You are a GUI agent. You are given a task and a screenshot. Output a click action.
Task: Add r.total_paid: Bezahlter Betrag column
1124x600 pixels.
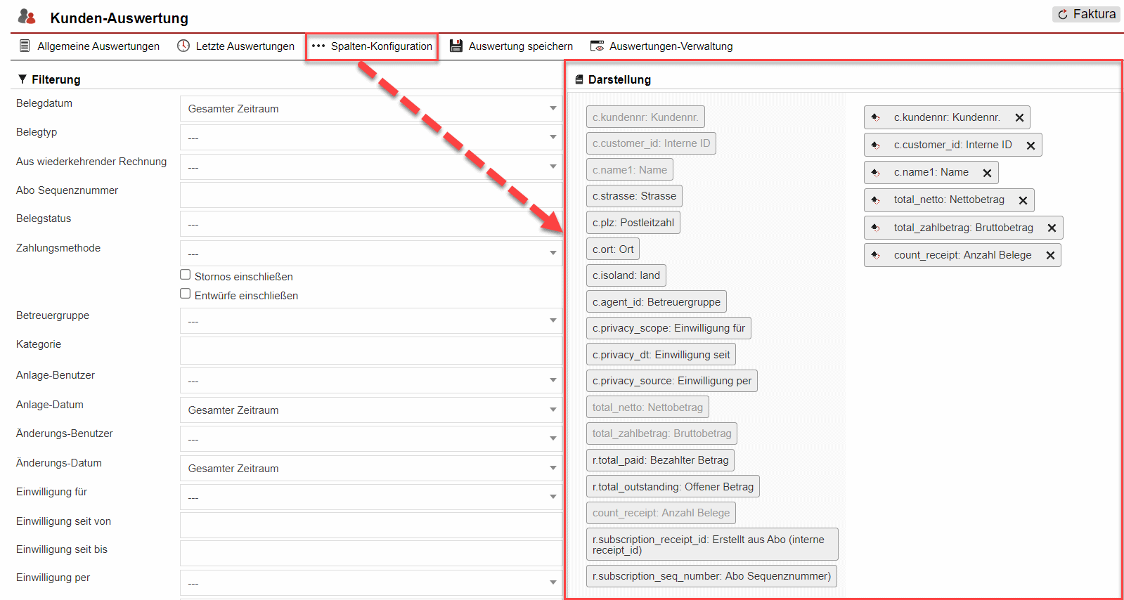pyautogui.click(x=660, y=460)
